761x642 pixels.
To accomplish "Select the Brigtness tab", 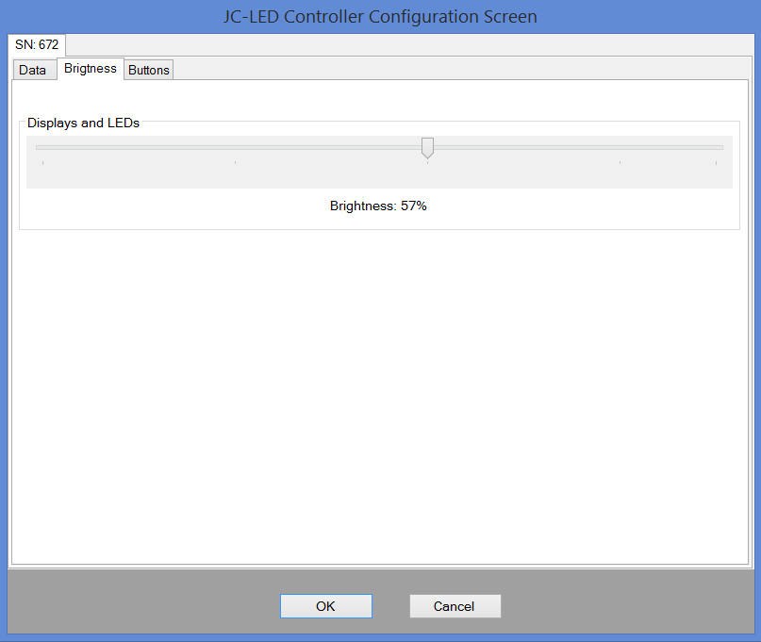I will 91,69.
